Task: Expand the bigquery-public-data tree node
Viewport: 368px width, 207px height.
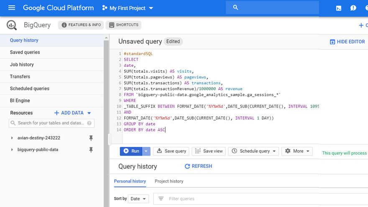Action: (x=12, y=150)
